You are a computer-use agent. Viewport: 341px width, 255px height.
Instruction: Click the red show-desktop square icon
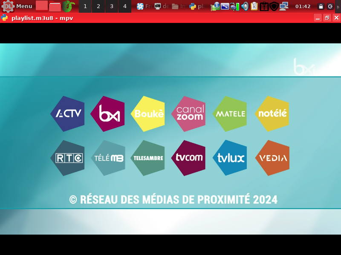click(42, 6)
